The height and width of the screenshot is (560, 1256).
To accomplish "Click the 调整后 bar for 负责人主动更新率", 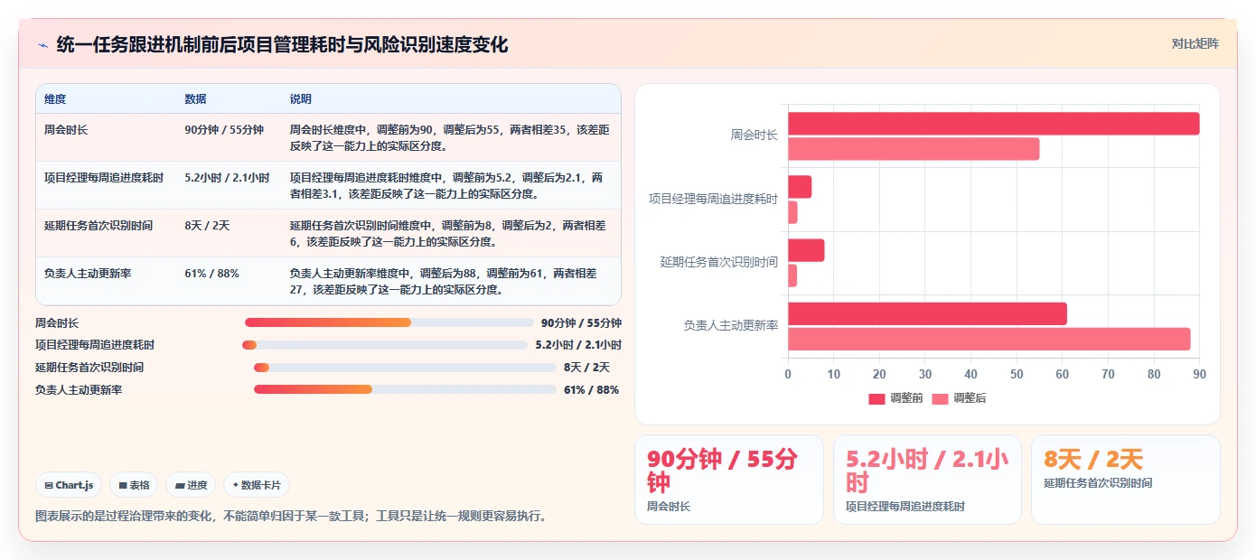I will coord(989,339).
